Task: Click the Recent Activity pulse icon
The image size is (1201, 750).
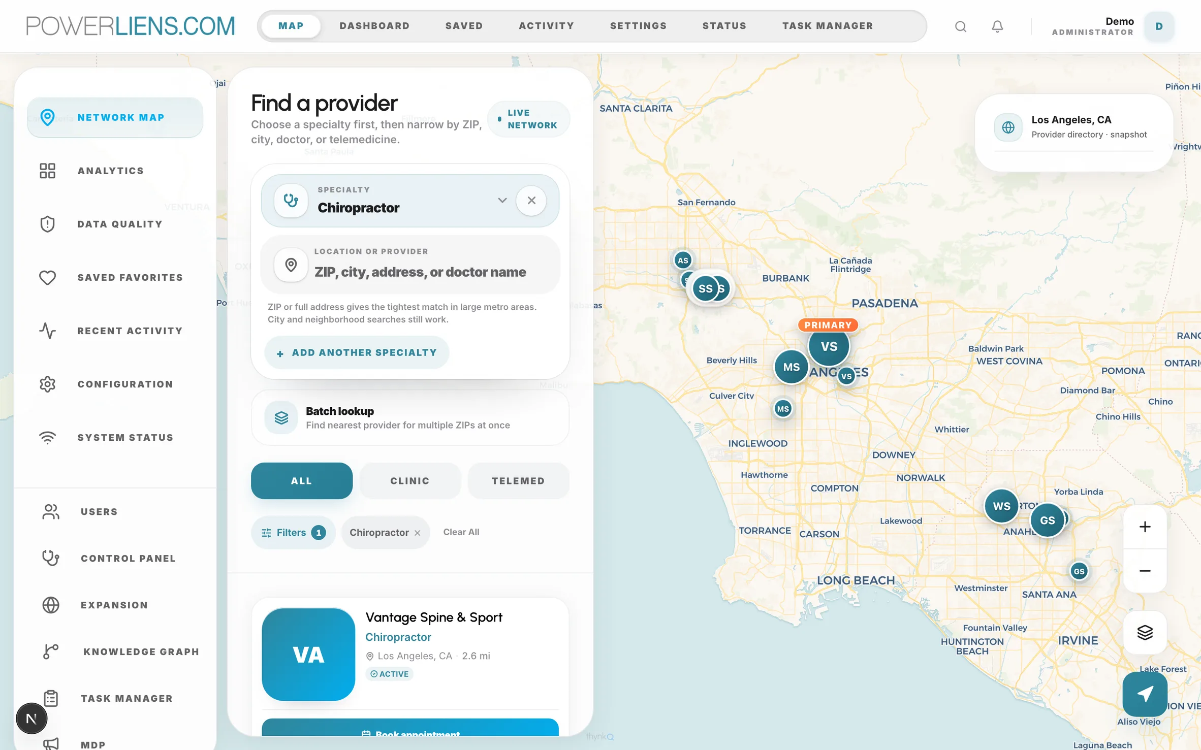Action: click(x=47, y=331)
